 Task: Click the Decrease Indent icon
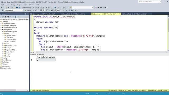point(69,11)
